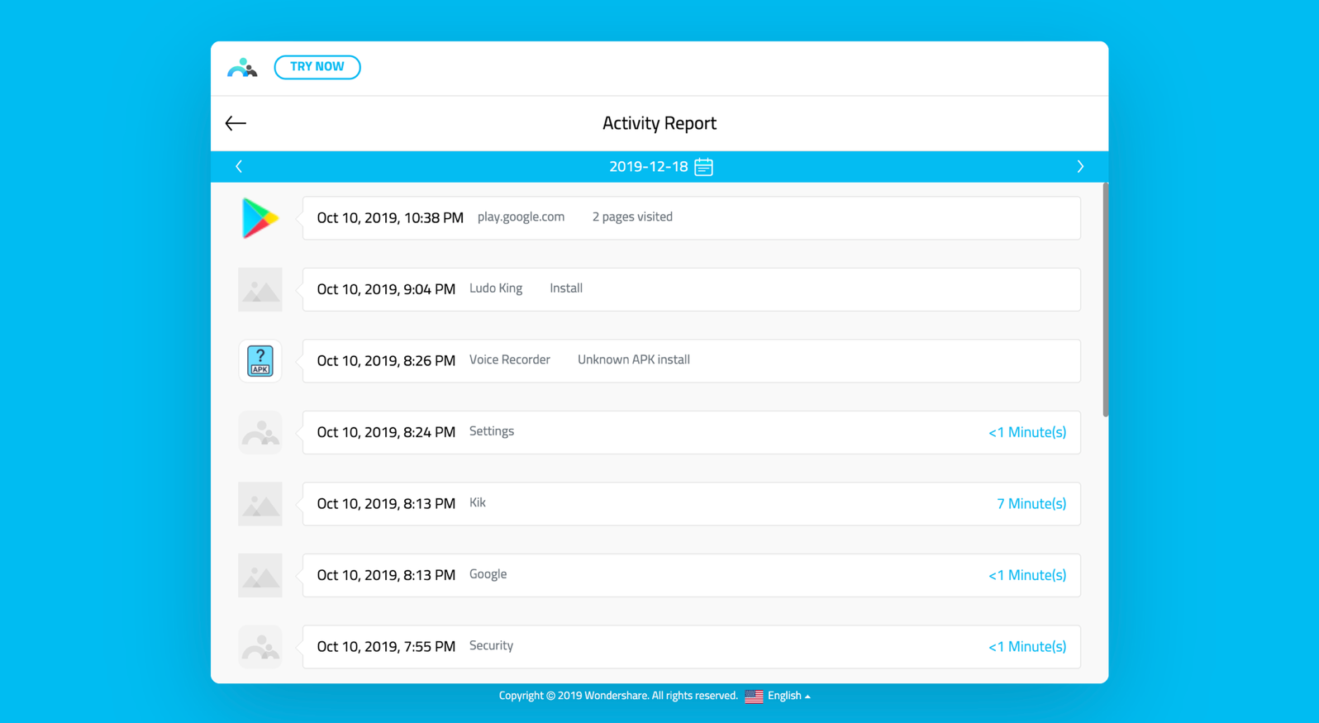This screenshot has height=723, width=1319.
Task: Click the Security <1 Minute(s) duration
Action: pos(1027,647)
